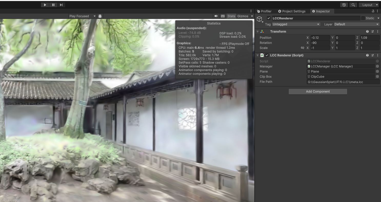
Task: Start Play mode with the play button
Action: (45, 5)
